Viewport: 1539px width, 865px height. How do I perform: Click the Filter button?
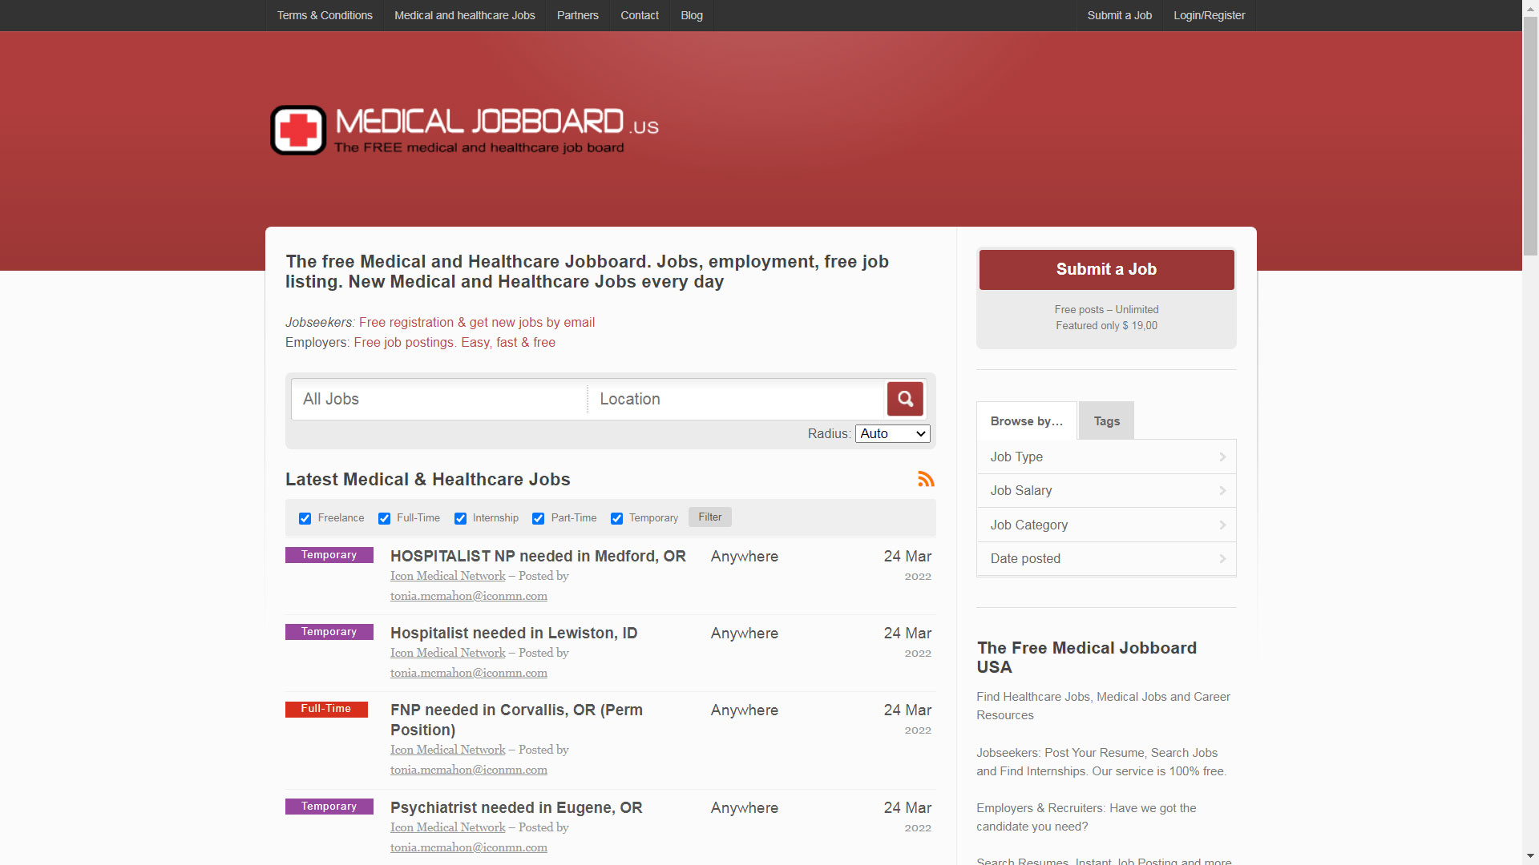709,517
